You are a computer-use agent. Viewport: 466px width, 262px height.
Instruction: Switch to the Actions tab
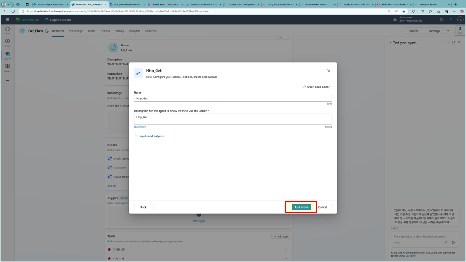tap(105, 31)
